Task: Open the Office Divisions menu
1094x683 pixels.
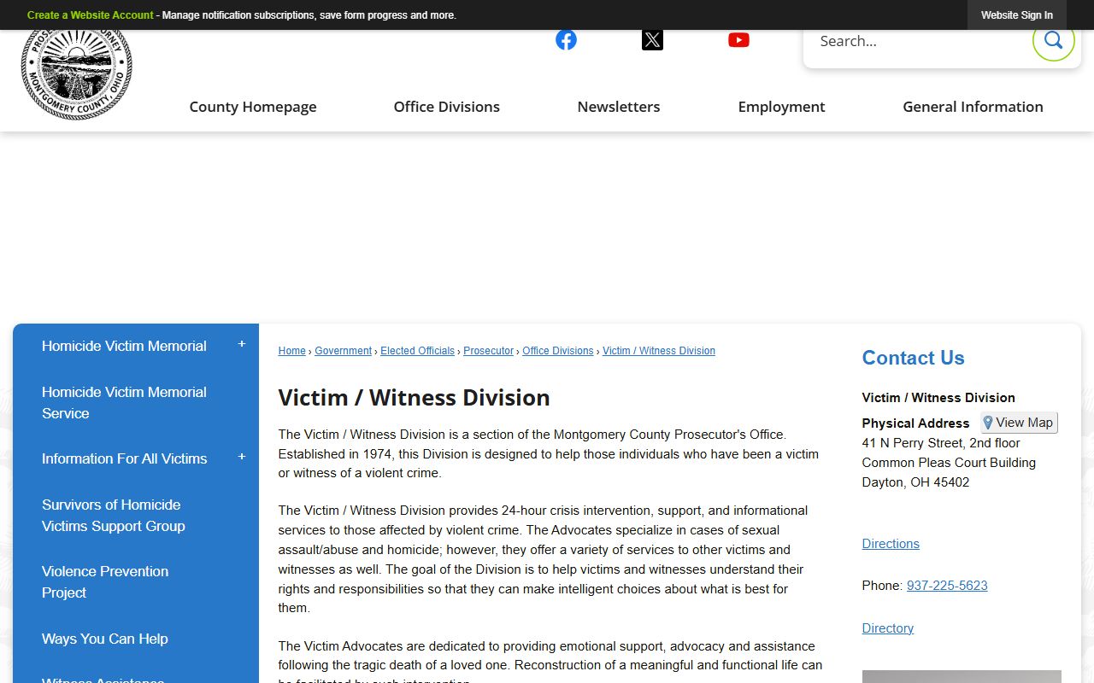Action: tap(447, 107)
